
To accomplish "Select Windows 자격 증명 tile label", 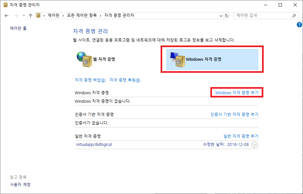I will click(204, 59).
